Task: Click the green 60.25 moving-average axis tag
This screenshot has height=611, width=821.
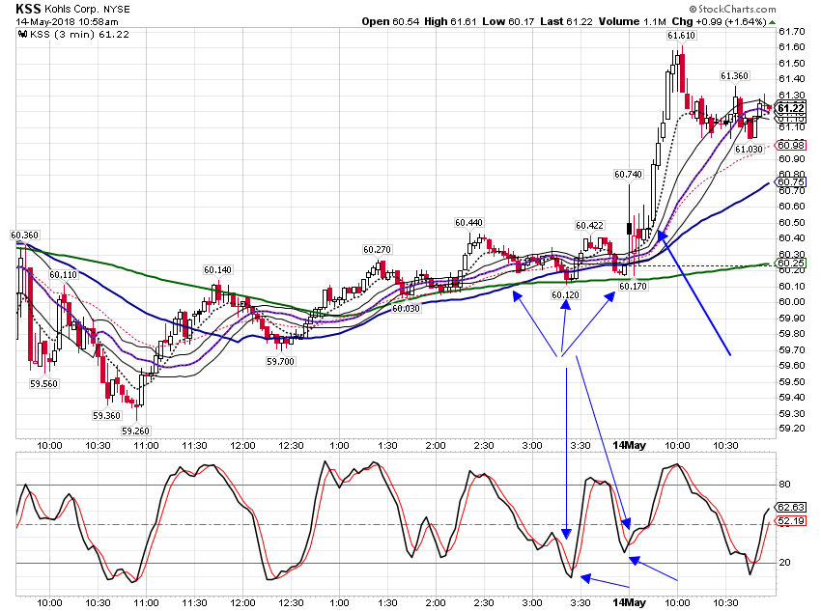Action: [791, 264]
